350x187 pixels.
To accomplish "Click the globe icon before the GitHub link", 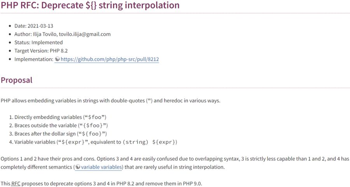I will pyautogui.click(x=57, y=59).
